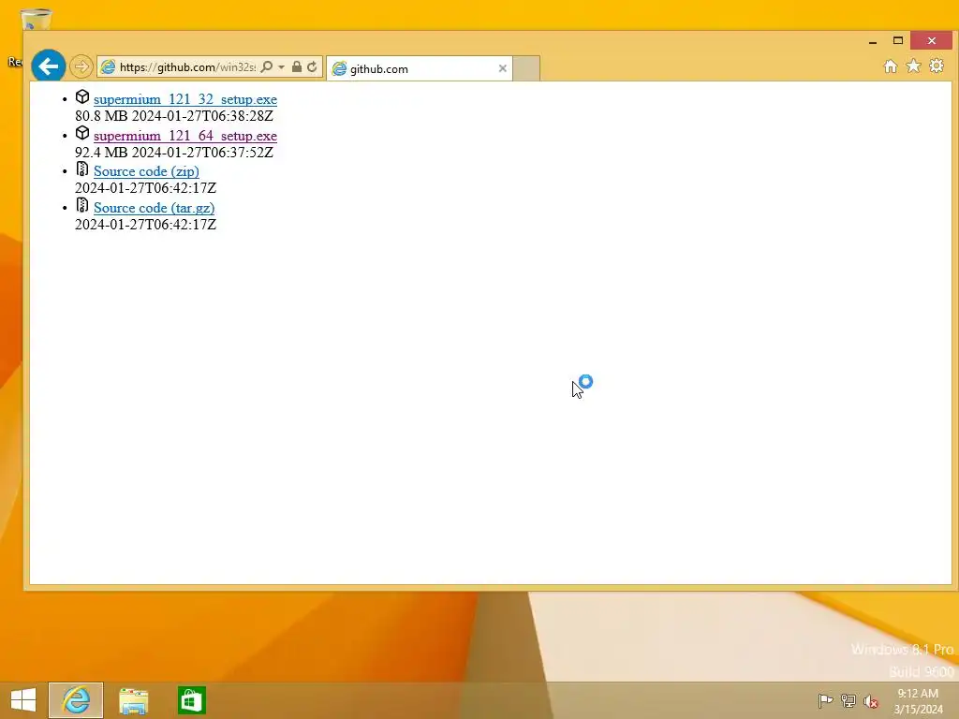This screenshot has width=959, height=719.
Task: Go back with the blue arrow button
Action: pyautogui.click(x=49, y=66)
